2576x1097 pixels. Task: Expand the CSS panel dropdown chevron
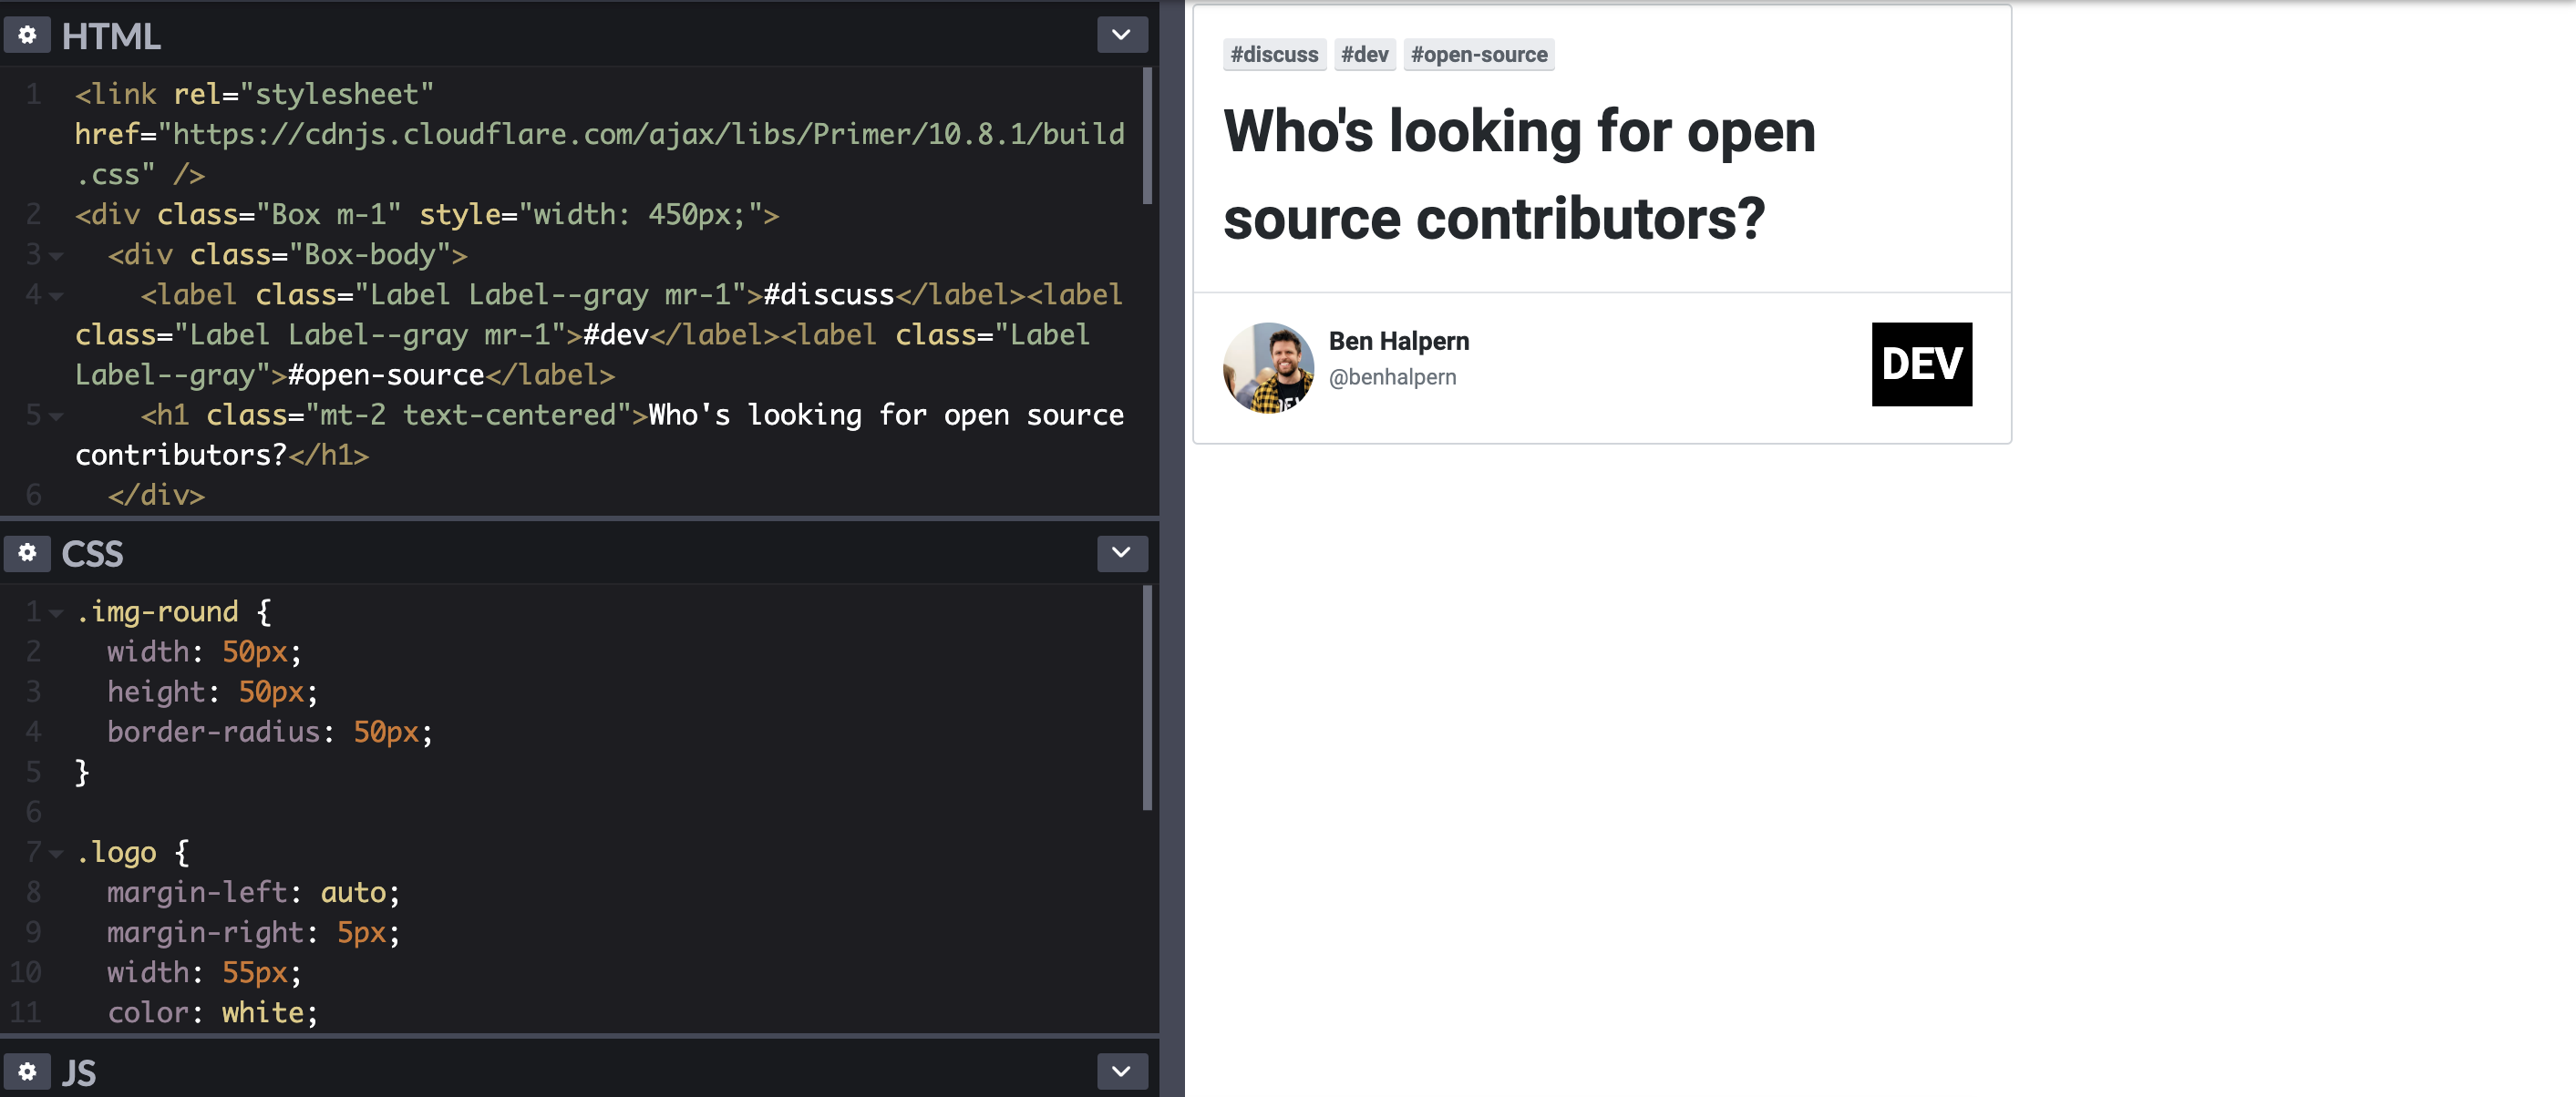pyautogui.click(x=1121, y=552)
